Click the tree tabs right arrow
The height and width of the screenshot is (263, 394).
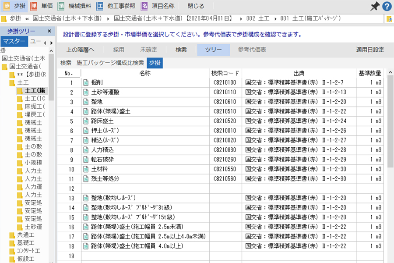[52, 43]
